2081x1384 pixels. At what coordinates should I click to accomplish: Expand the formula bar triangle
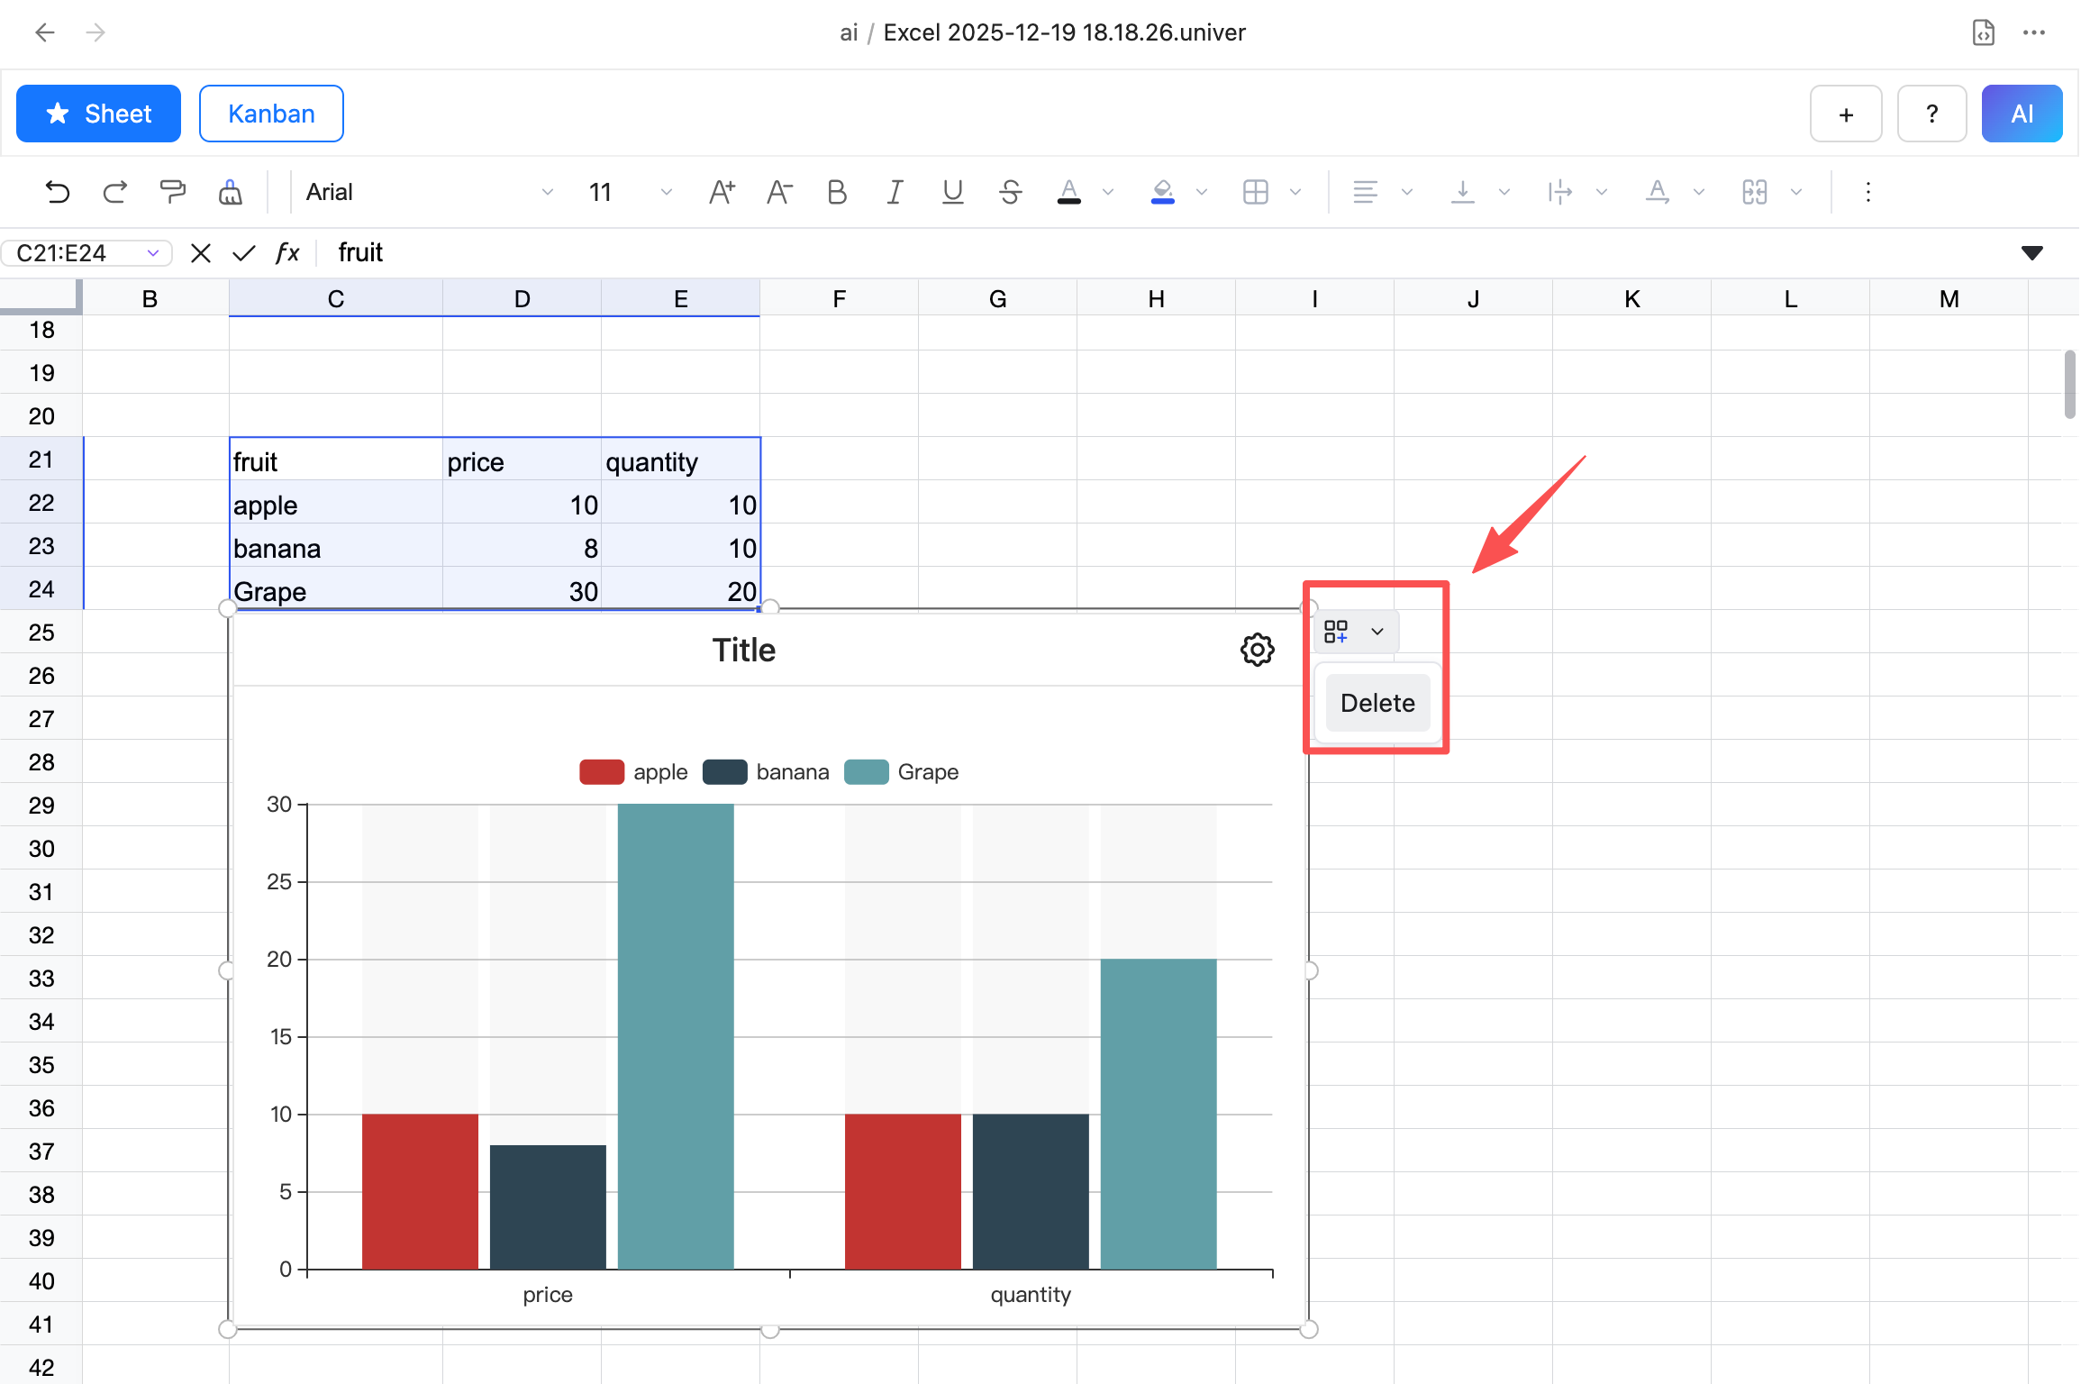tap(2031, 253)
